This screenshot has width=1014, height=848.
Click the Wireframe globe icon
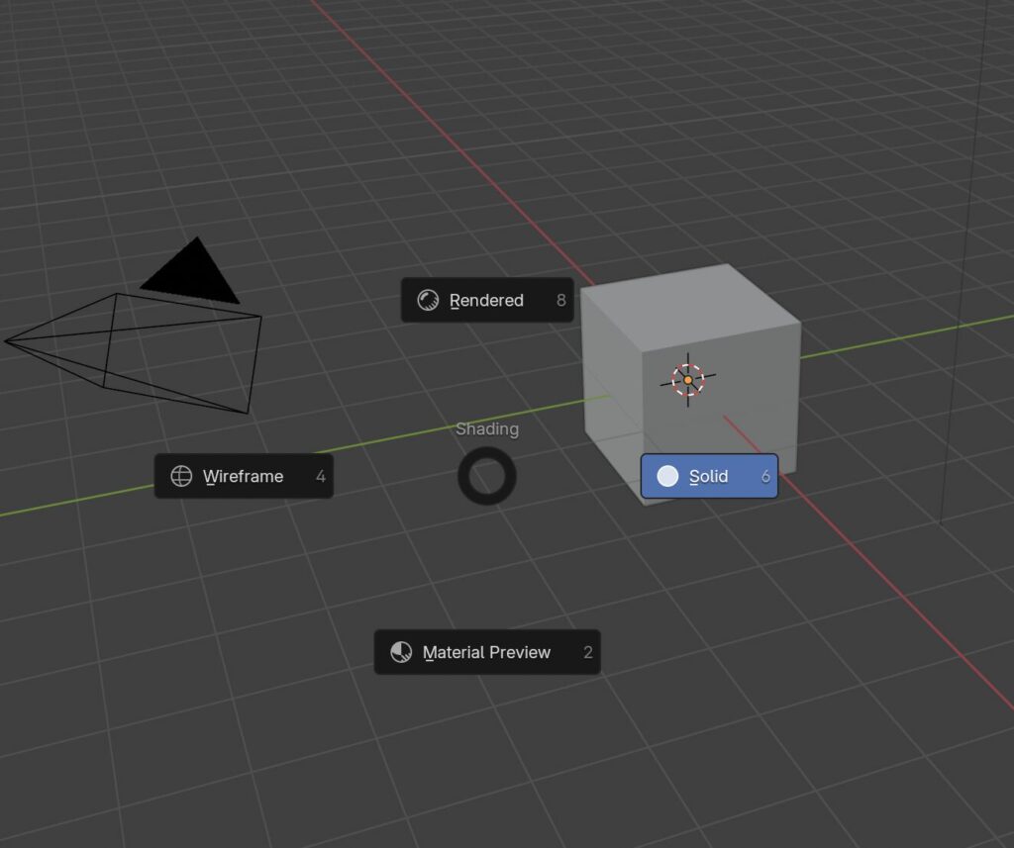(181, 476)
